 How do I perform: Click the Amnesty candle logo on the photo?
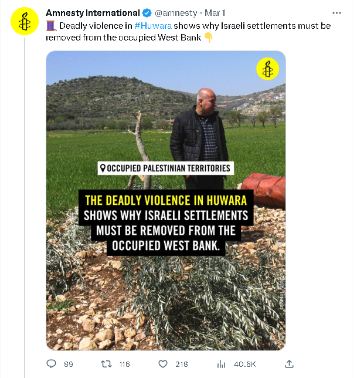[267, 70]
